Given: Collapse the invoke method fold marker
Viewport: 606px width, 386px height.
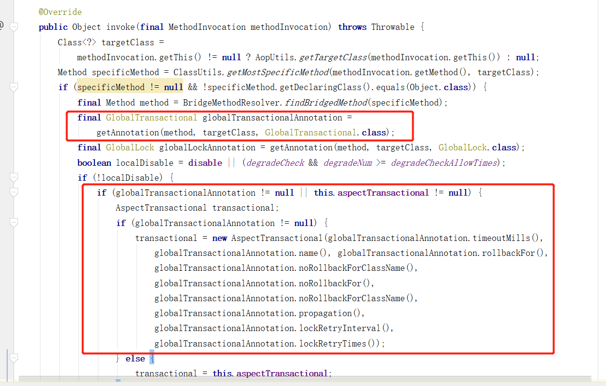Looking at the screenshot, I should point(13,27).
